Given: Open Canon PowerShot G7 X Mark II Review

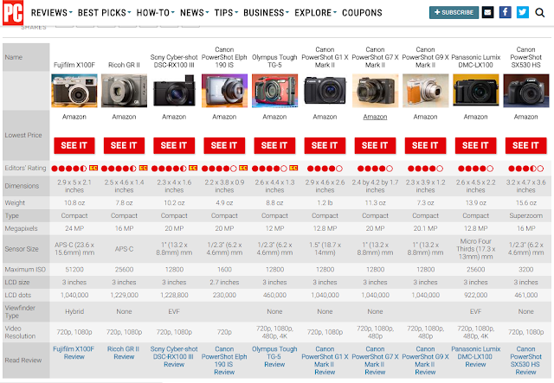Looking at the screenshot, I should click(375, 361).
